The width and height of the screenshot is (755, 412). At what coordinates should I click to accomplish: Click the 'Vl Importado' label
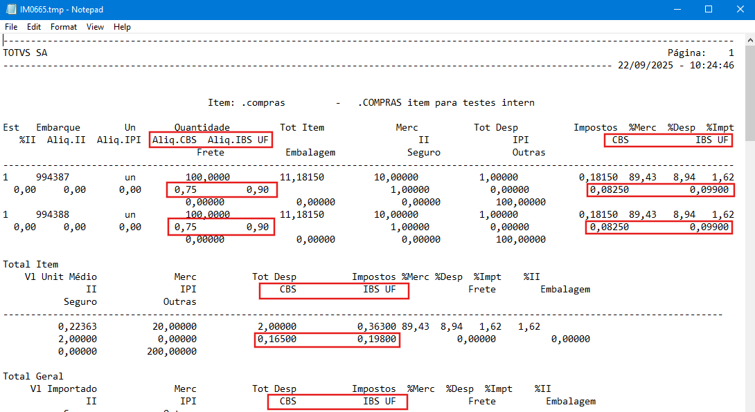[64, 389]
